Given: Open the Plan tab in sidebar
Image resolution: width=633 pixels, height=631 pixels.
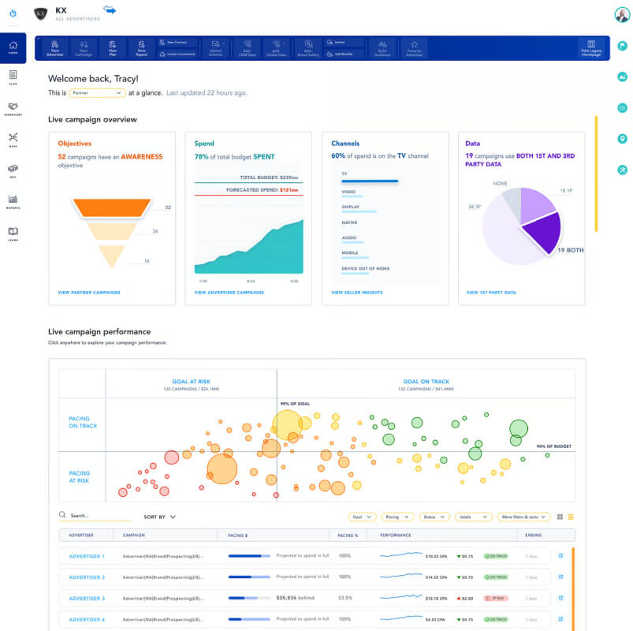Looking at the screenshot, I should pyautogui.click(x=13, y=77).
